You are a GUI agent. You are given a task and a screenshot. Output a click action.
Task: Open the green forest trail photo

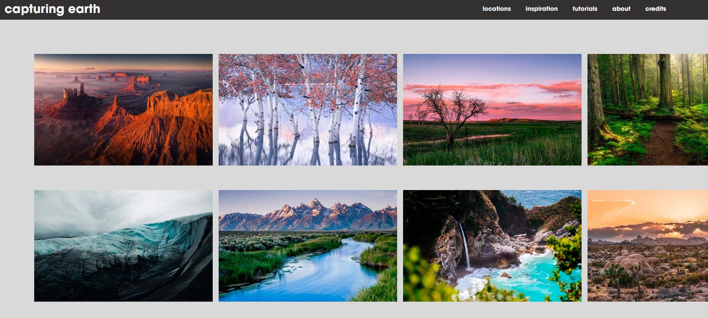point(647,110)
